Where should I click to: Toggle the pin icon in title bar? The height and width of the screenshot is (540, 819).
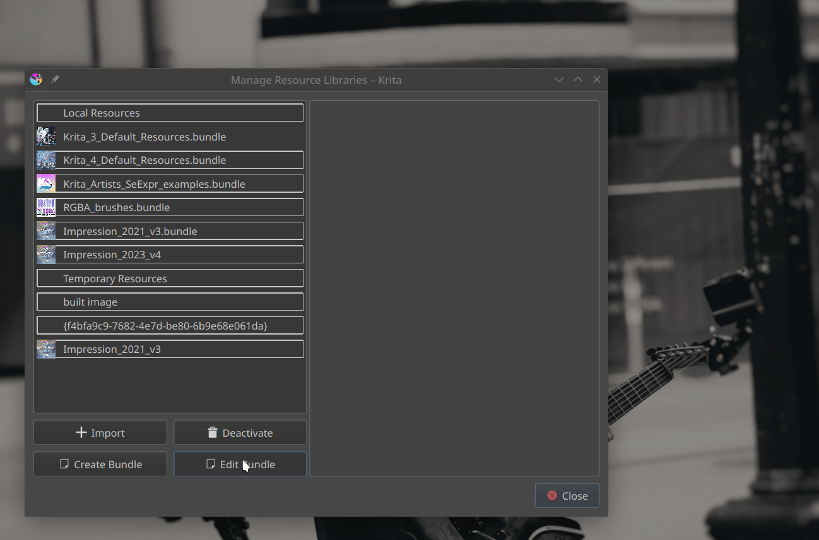[55, 79]
